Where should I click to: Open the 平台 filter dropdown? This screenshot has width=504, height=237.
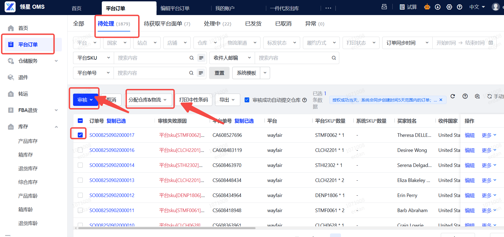[87, 43]
